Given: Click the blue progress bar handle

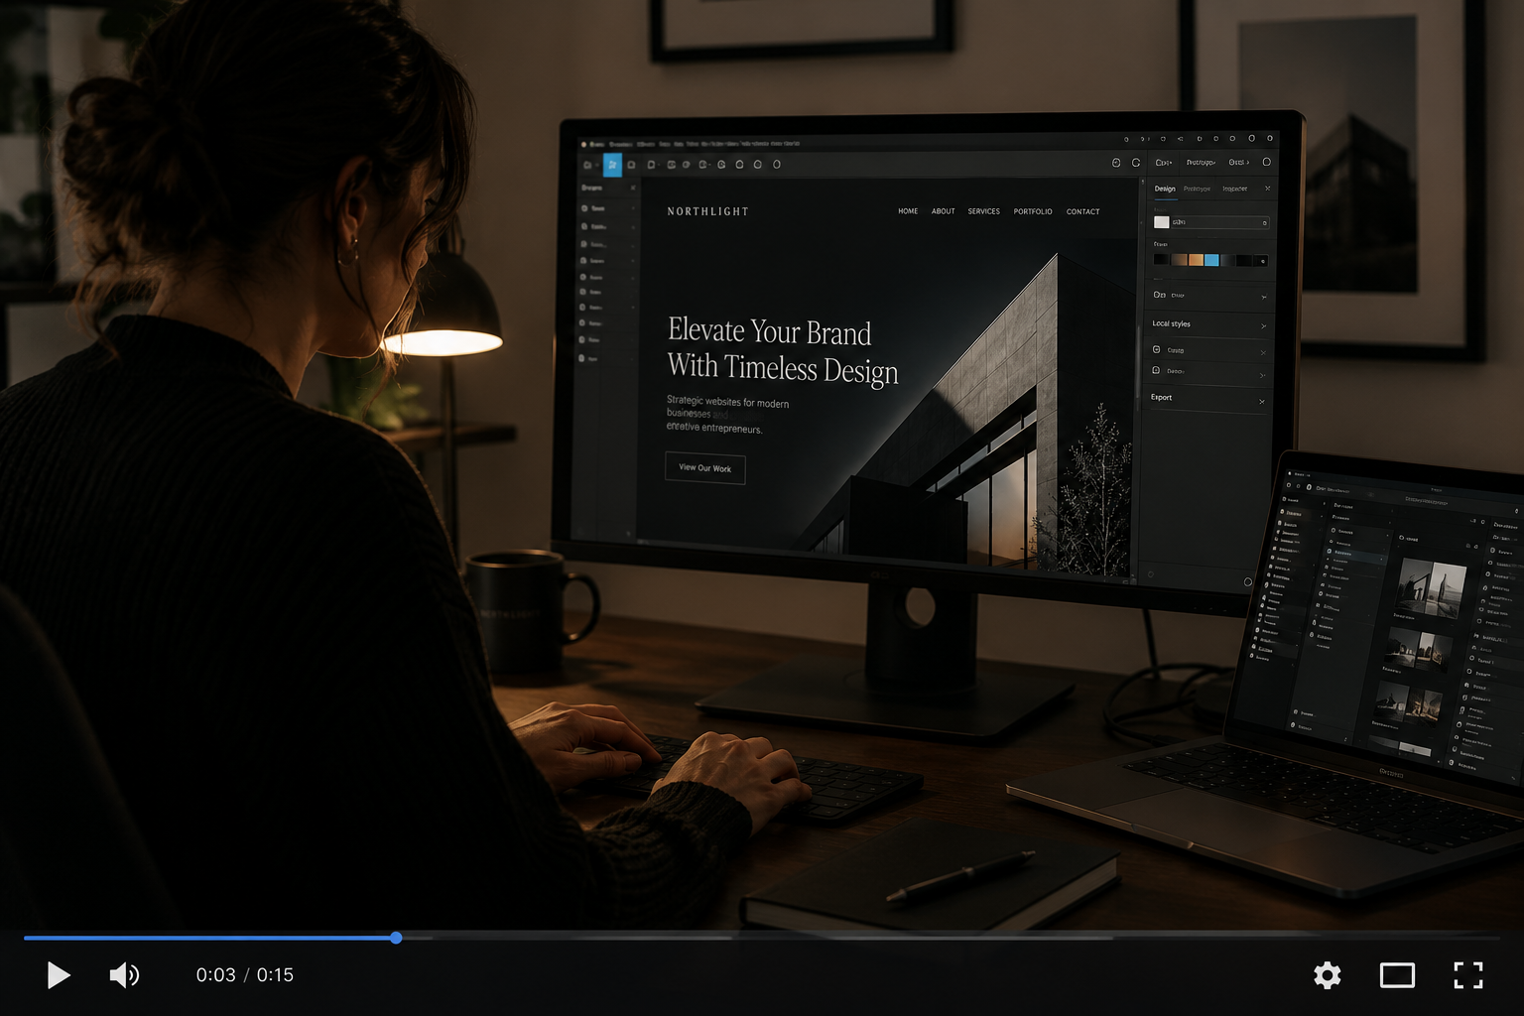Looking at the screenshot, I should coord(396,938).
